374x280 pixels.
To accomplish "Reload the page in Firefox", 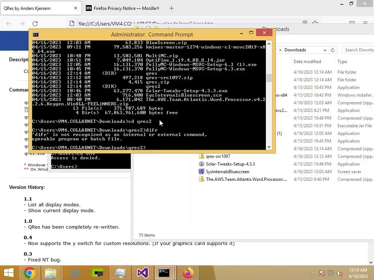I will click(x=35, y=24).
